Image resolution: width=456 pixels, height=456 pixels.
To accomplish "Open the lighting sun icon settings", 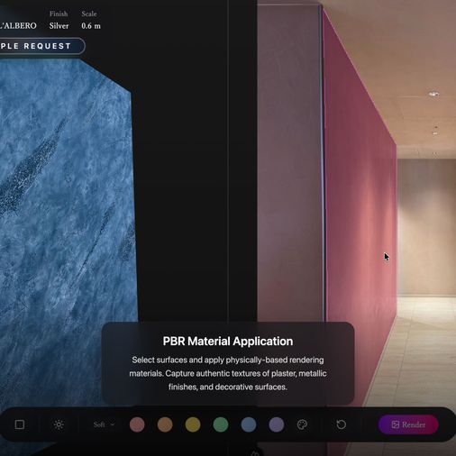I will 59,424.
